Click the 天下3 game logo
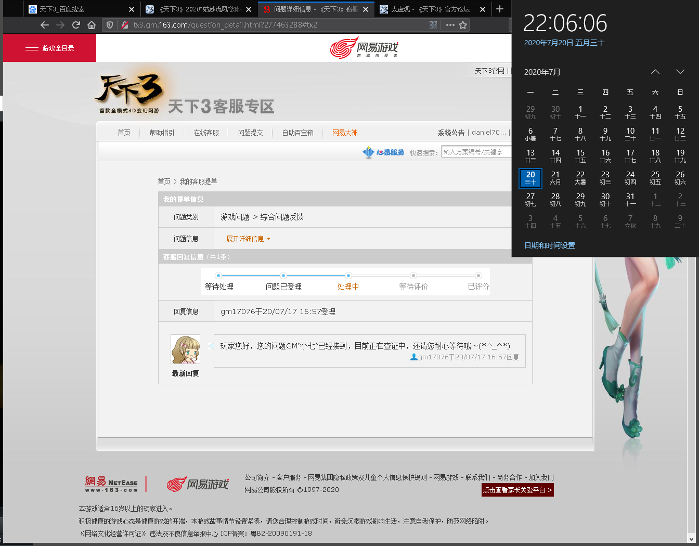 (129, 94)
